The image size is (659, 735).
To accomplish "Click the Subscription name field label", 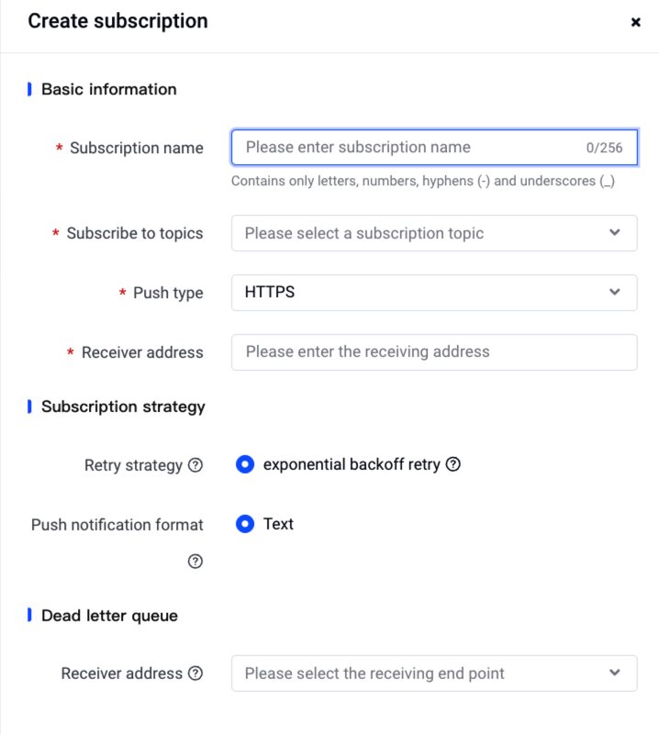I will [x=136, y=148].
